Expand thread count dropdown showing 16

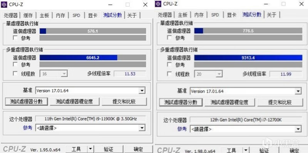coord(64,74)
